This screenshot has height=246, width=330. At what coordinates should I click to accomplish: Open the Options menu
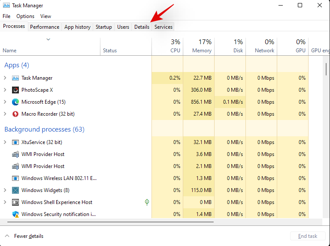25,16
